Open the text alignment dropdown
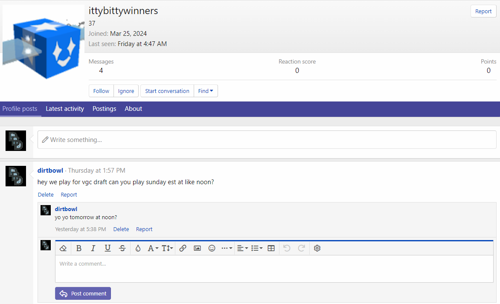 [x=242, y=248]
